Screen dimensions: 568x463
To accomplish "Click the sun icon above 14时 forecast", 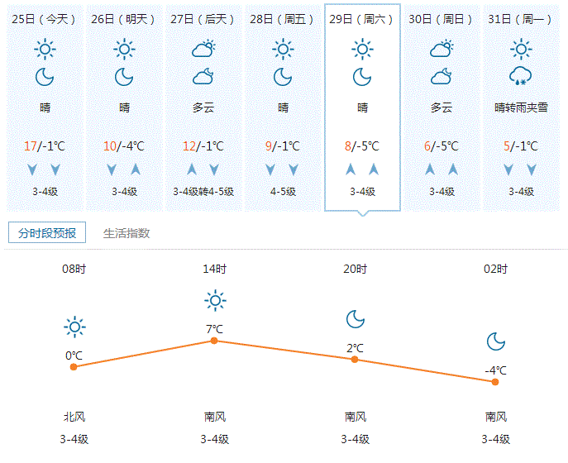I will (215, 300).
